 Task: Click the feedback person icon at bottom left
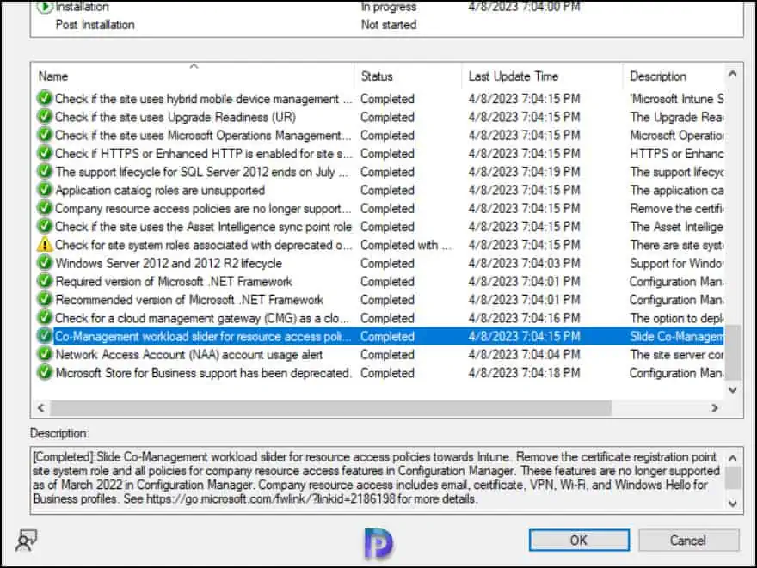tap(26, 541)
